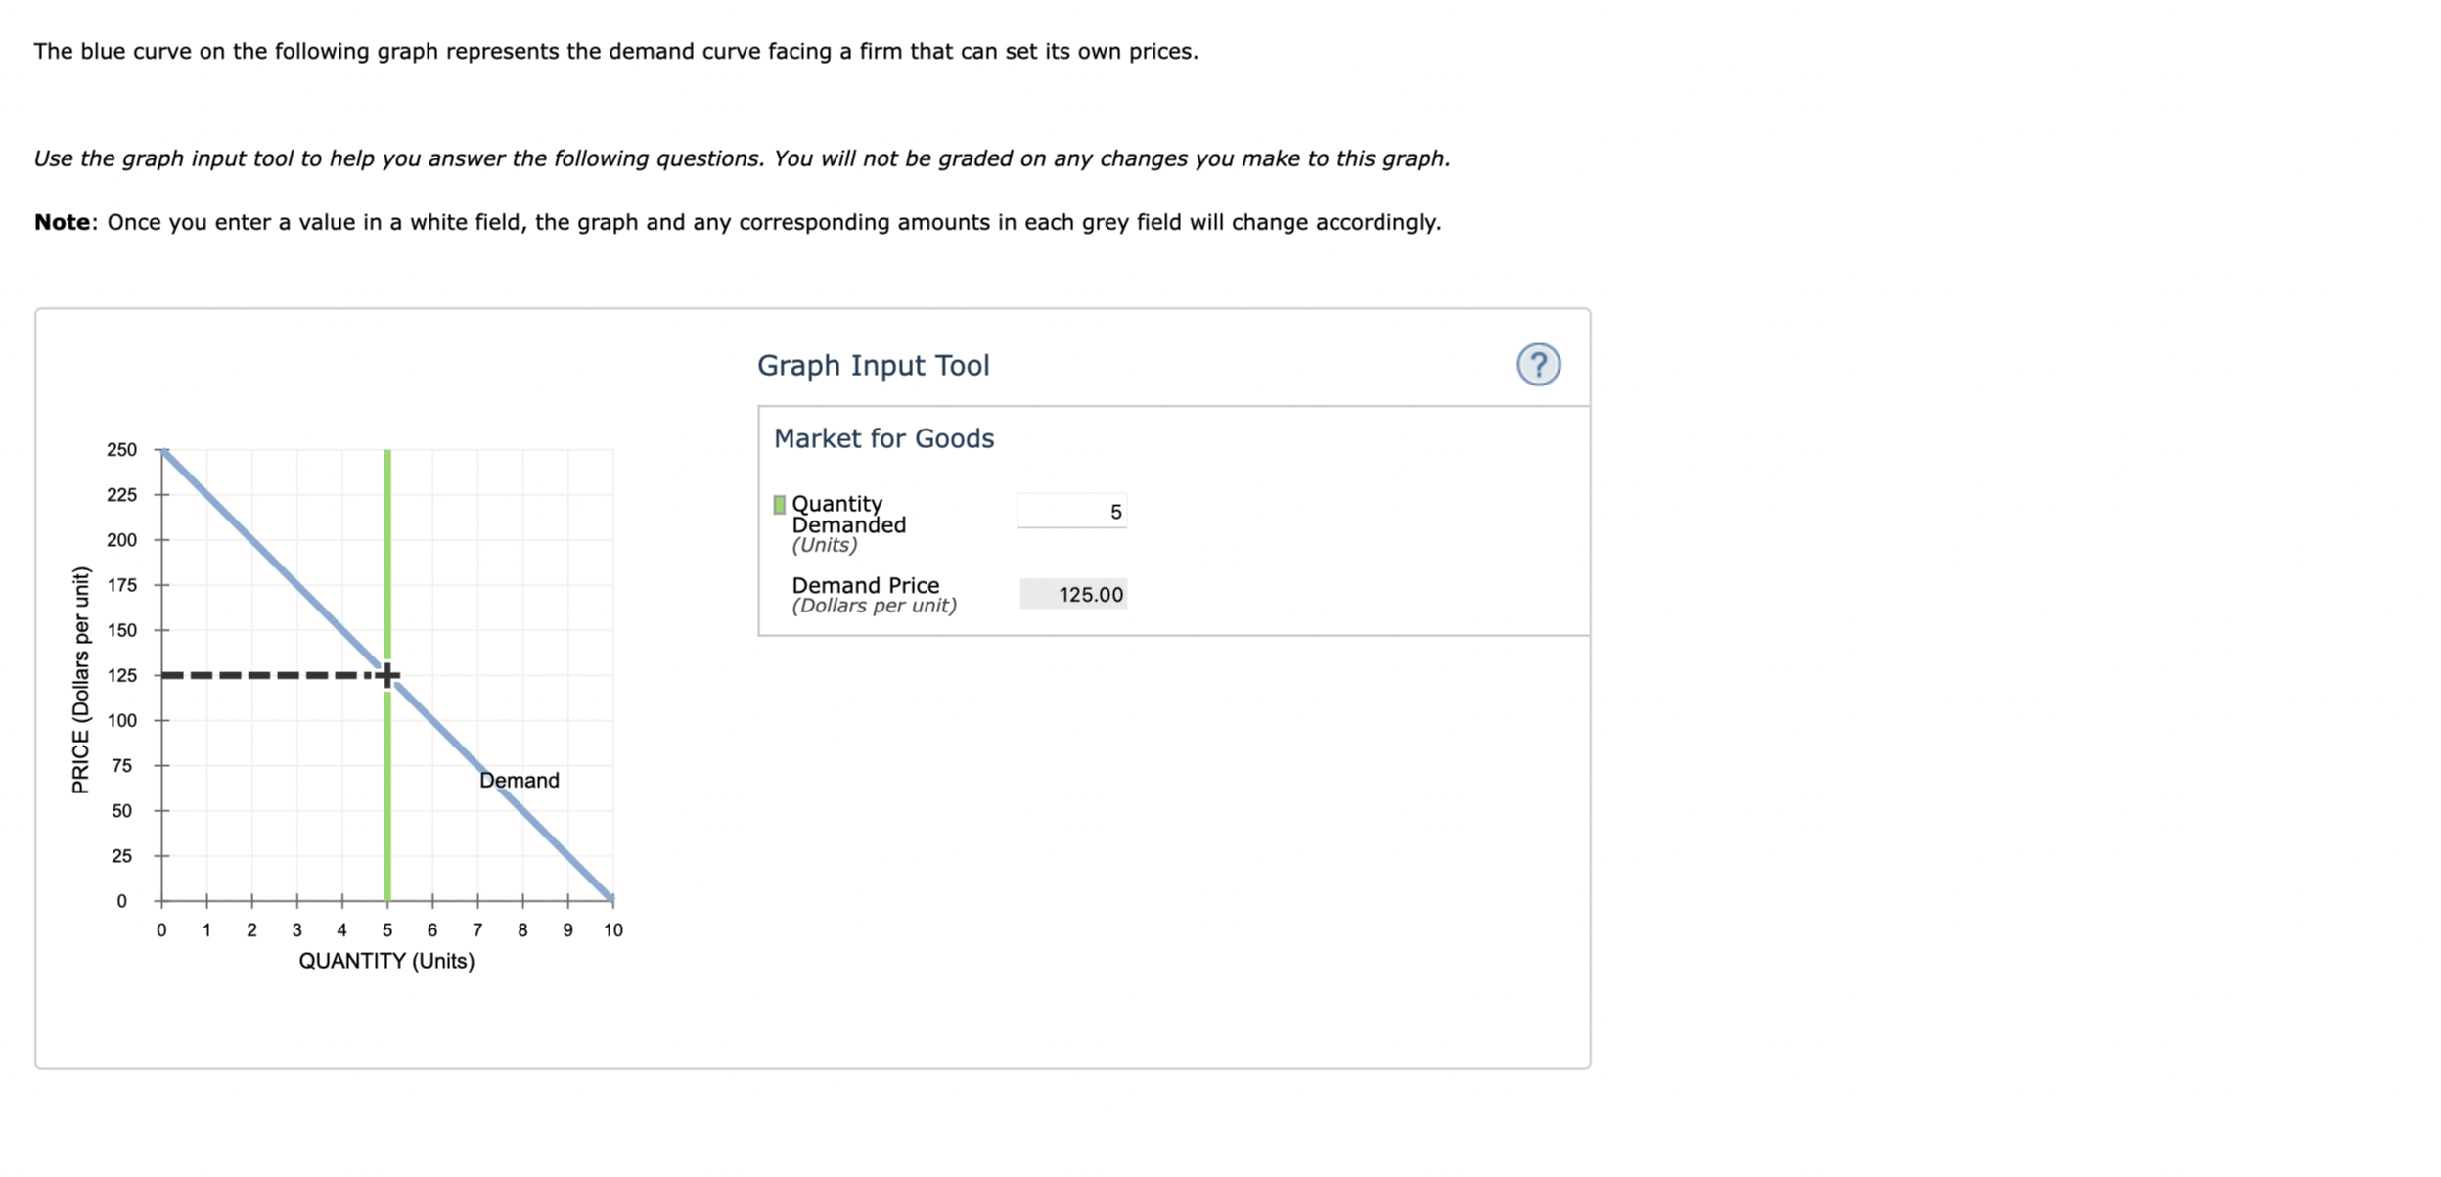Click the 250 label on price axis
Screen dimensions: 2441x1177
[121, 450]
